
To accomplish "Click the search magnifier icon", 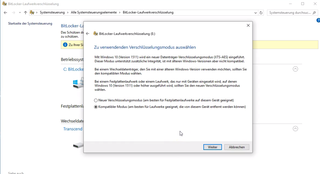I will point(314,13).
